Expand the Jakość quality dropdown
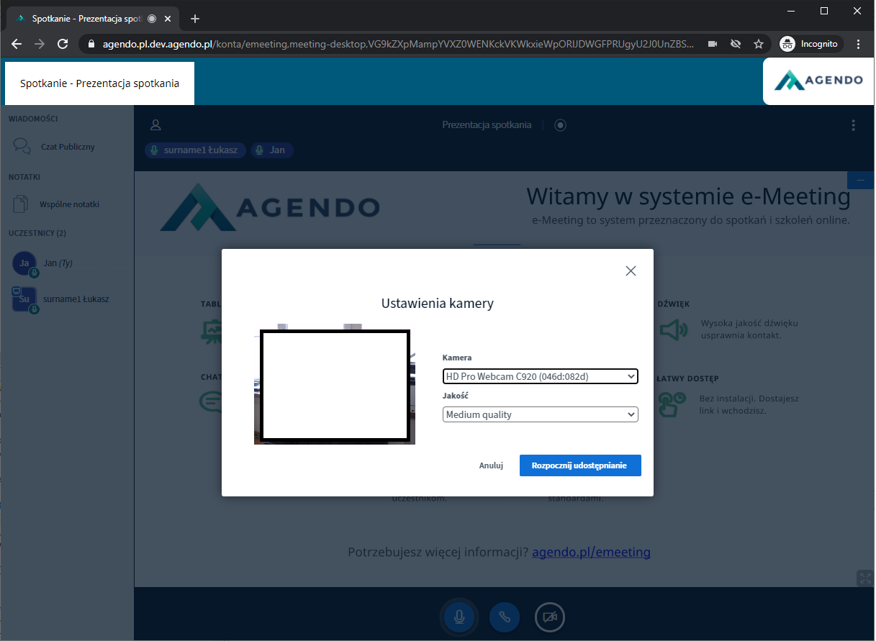876x641 pixels. click(x=540, y=414)
